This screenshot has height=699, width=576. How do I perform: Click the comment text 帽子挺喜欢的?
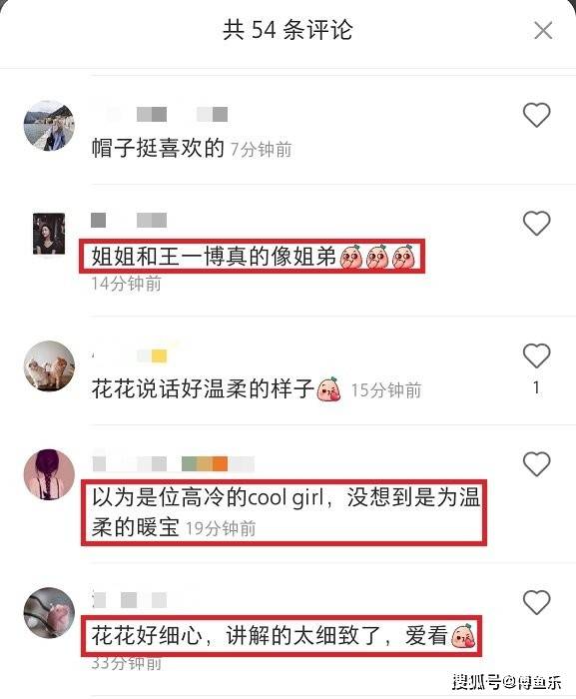pyautogui.click(x=158, y=148)
